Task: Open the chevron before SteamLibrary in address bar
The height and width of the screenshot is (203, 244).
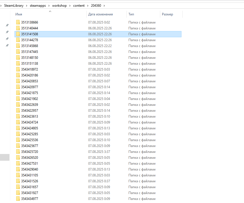Action: pos(1,6)
